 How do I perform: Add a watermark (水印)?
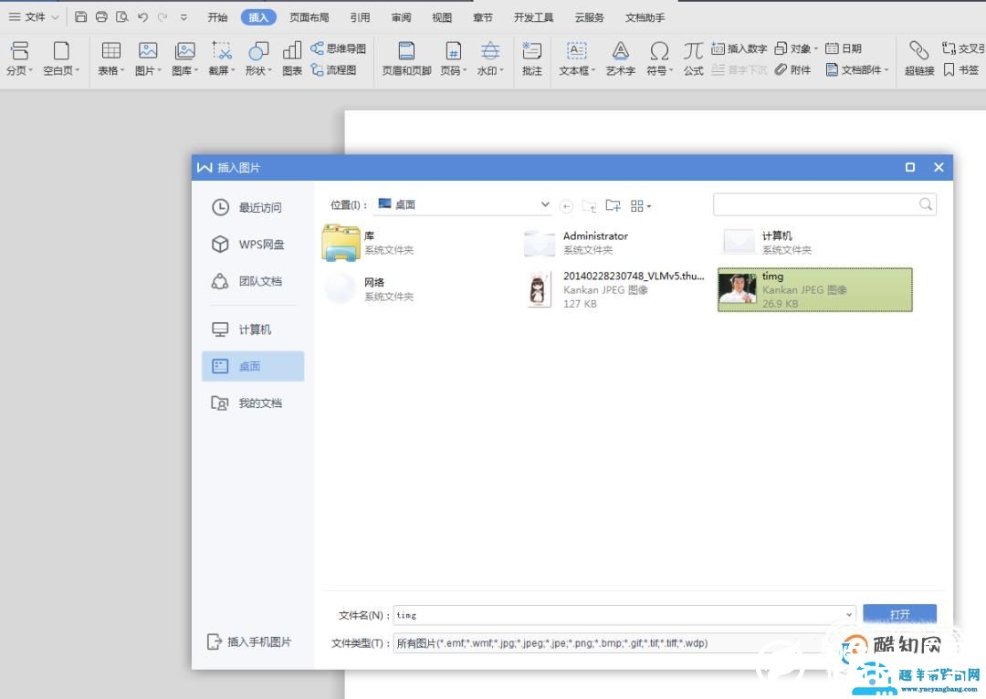click(x=490, y=58)
